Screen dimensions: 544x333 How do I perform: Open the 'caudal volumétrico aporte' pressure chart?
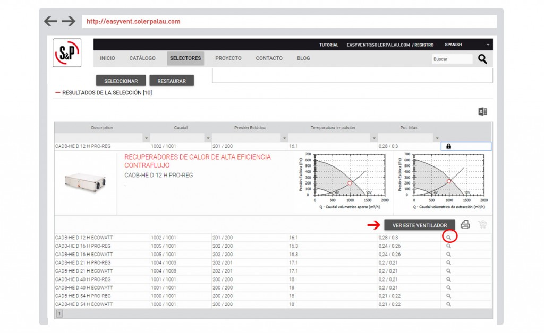pos(343,181)
